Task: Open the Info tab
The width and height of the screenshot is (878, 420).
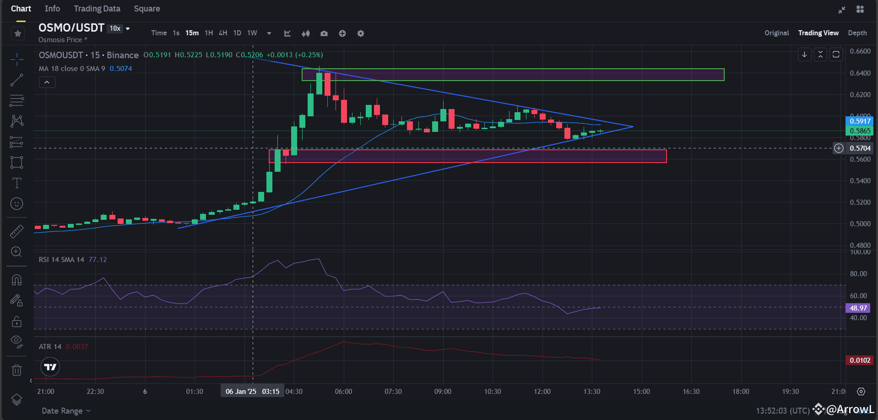Action: (x=52, y=9)
